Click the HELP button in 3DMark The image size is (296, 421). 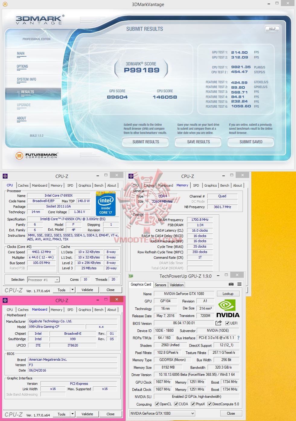[272, 29]
